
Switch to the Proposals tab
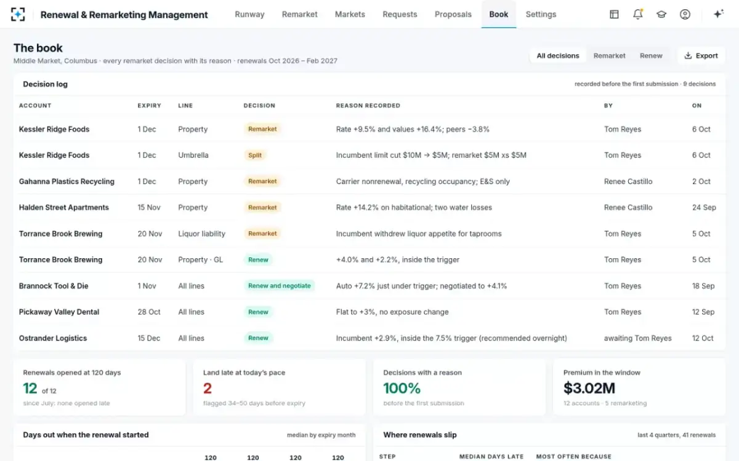coord(453,14)
